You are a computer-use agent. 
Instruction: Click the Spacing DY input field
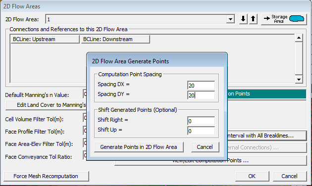click(x=201, y=95)
